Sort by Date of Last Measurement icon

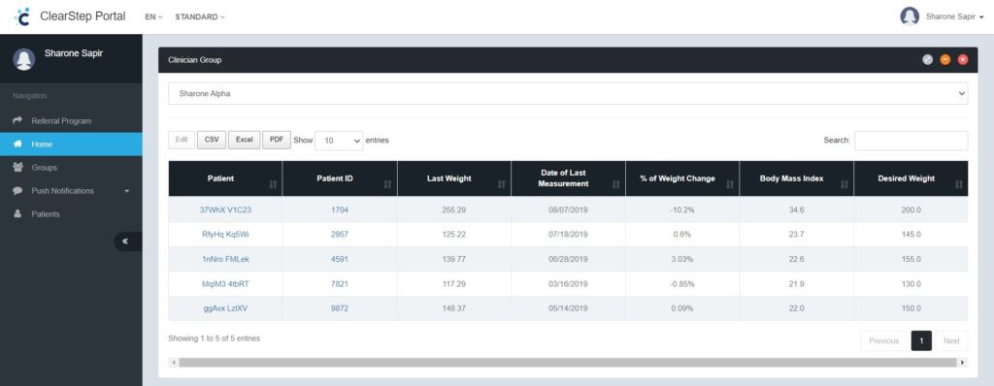pyautogui.click(x=615, y=184)
